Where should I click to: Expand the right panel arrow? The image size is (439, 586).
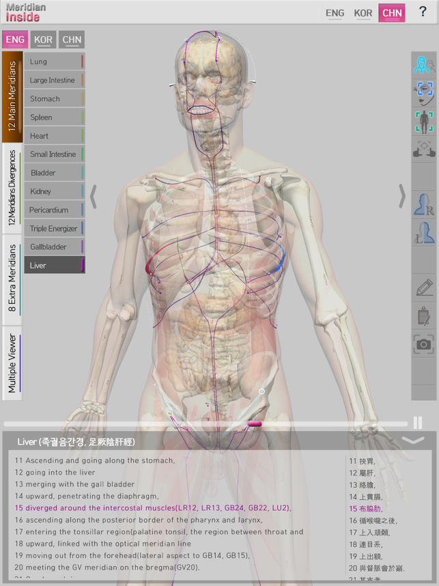(402, 196)
